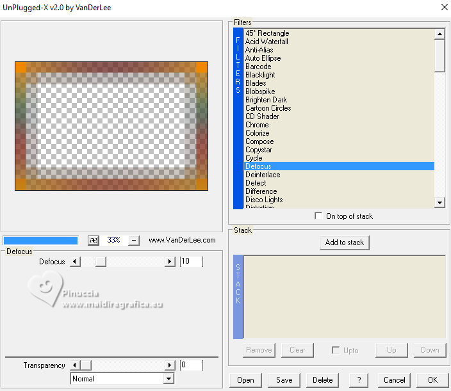
Task: Click the Down button
Action: [x=430, y=350]
